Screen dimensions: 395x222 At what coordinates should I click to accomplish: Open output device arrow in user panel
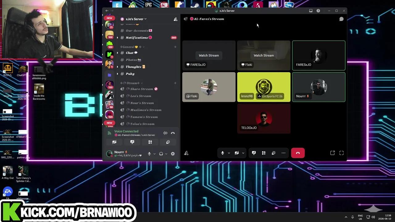tap(166, 154)
